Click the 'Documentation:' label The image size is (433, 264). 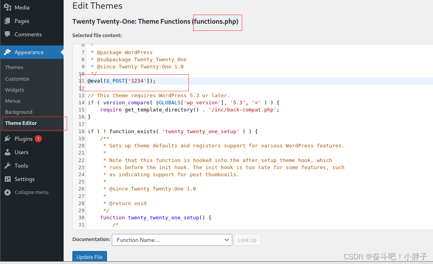point(91,239)
